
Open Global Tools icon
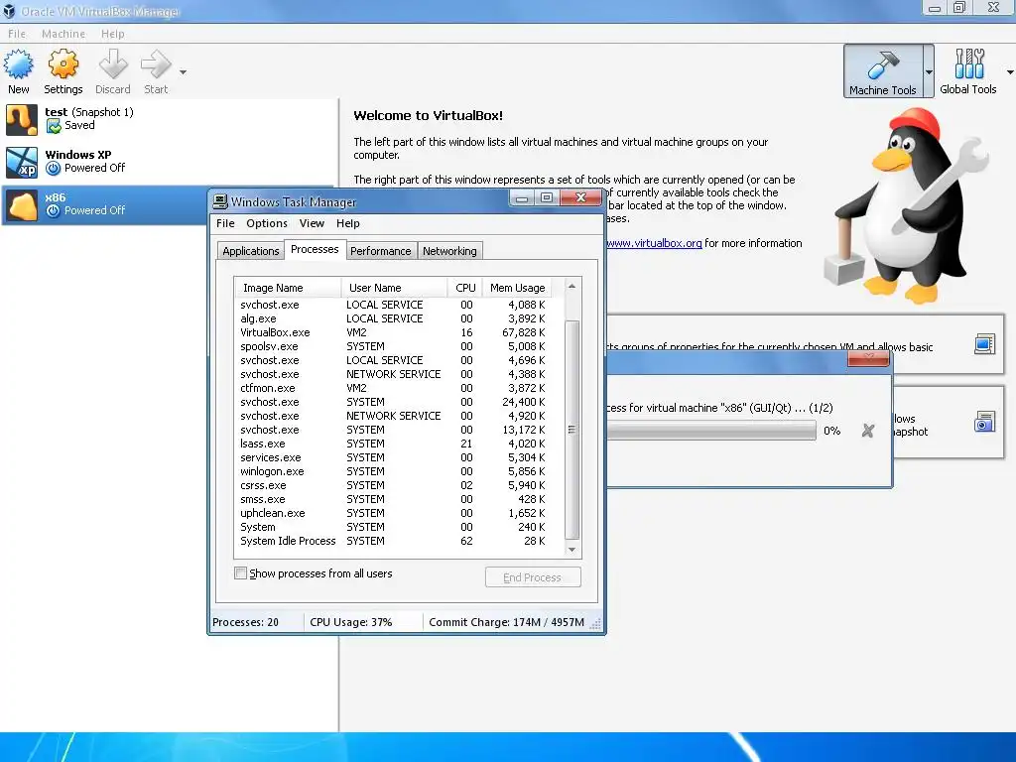[968, 63]
